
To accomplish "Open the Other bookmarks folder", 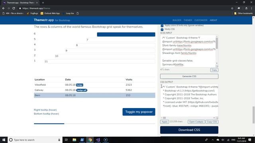I will point(243,13).
